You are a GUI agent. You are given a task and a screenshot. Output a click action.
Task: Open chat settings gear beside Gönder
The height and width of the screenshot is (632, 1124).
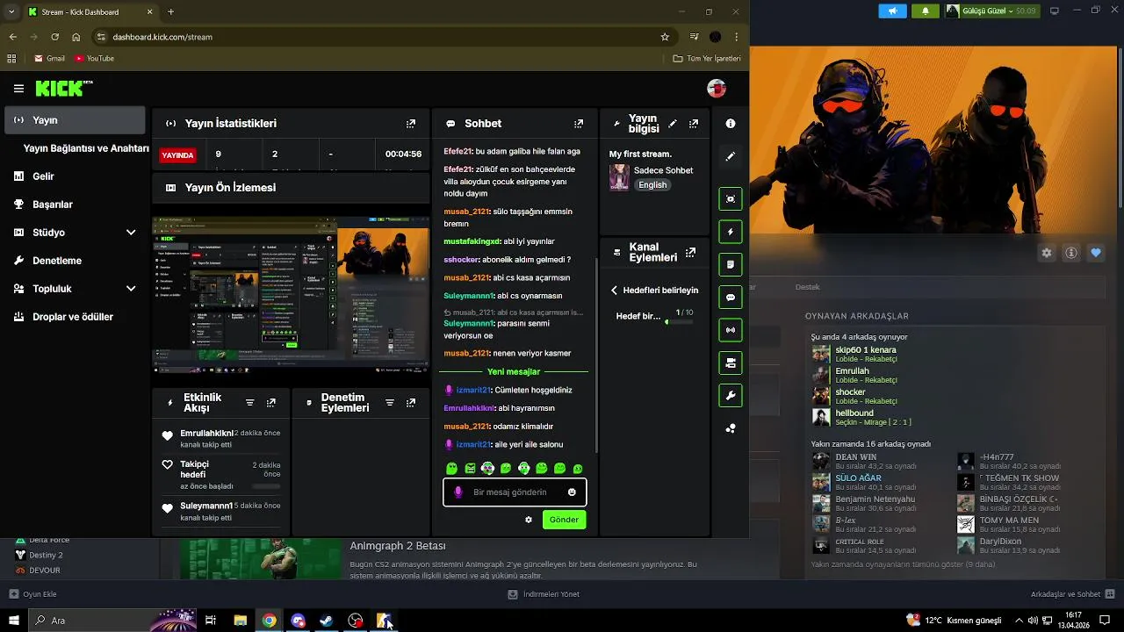529,520
